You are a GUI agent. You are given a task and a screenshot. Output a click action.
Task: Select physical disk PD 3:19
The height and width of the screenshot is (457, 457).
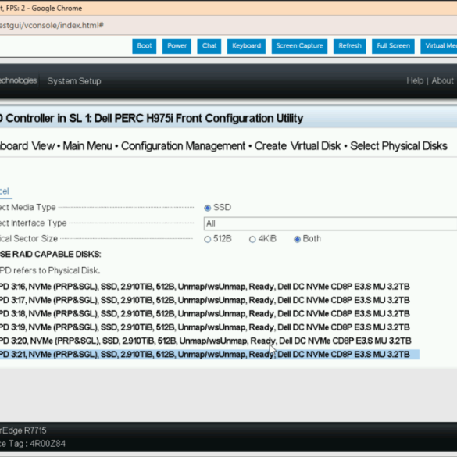pyautogui.click(x=205, y=327)
